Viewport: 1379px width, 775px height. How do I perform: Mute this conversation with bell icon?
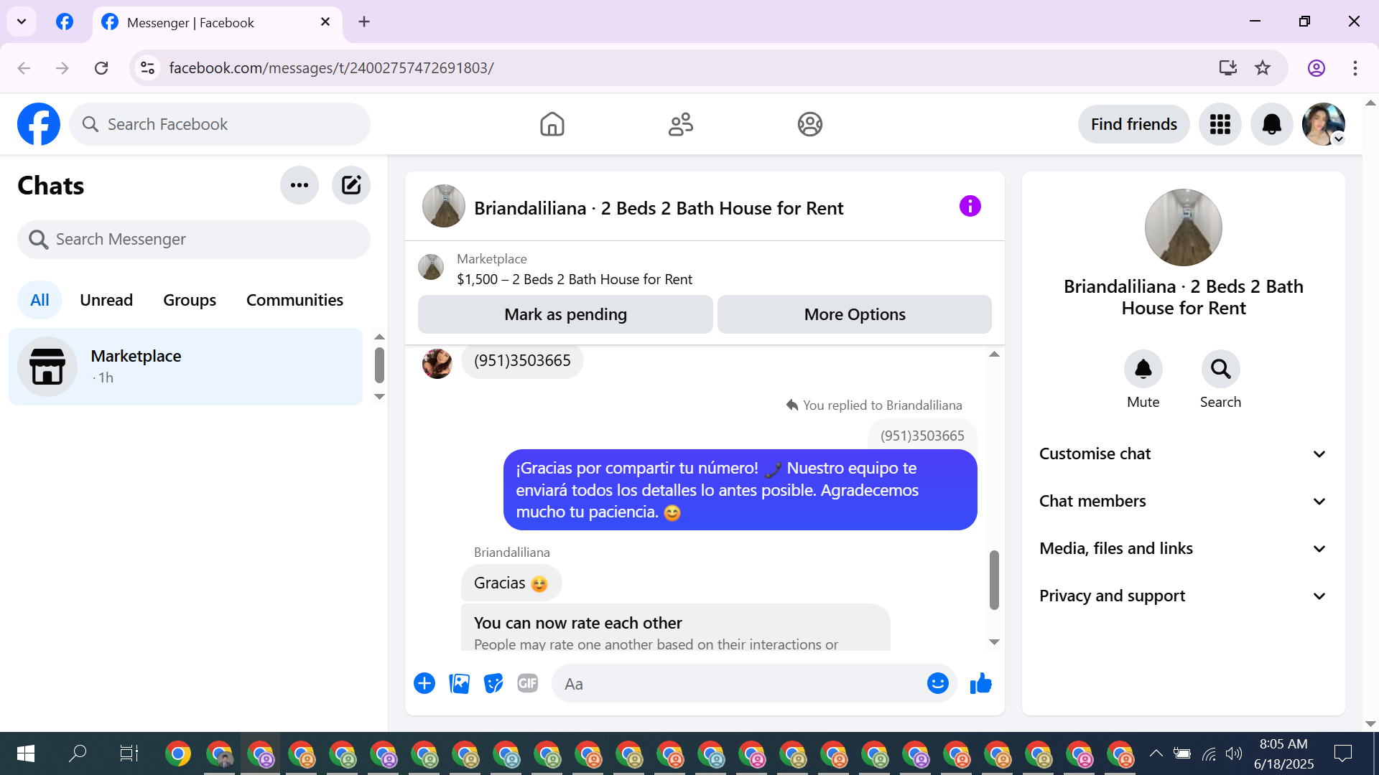(1143, 369)
